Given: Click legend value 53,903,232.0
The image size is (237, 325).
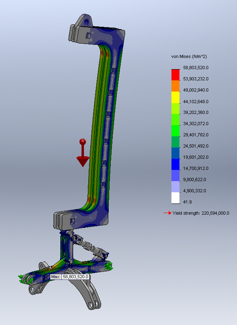Looking at the screenshot, I should point(196,79).
